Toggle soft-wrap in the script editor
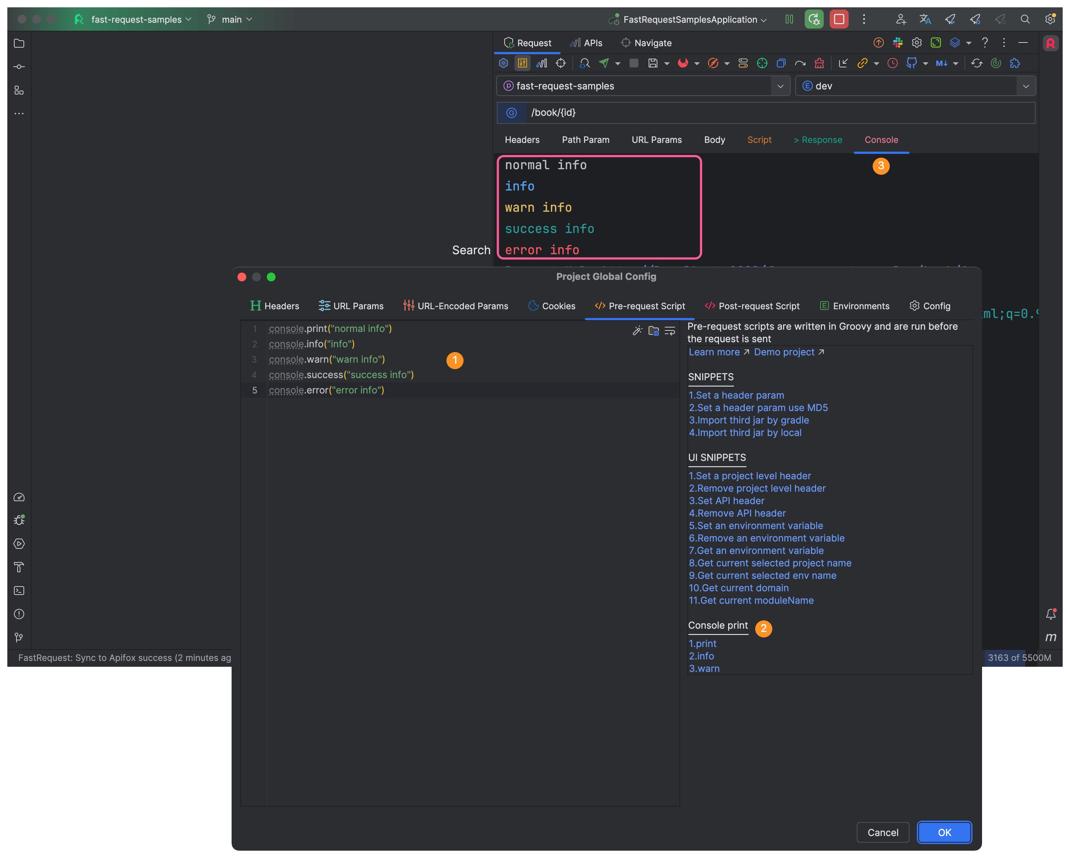1070x858 pixels. tap(669, 330)
